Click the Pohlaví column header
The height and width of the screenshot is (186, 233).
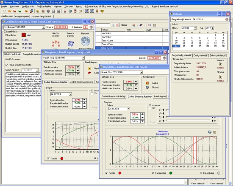[114, 30]
